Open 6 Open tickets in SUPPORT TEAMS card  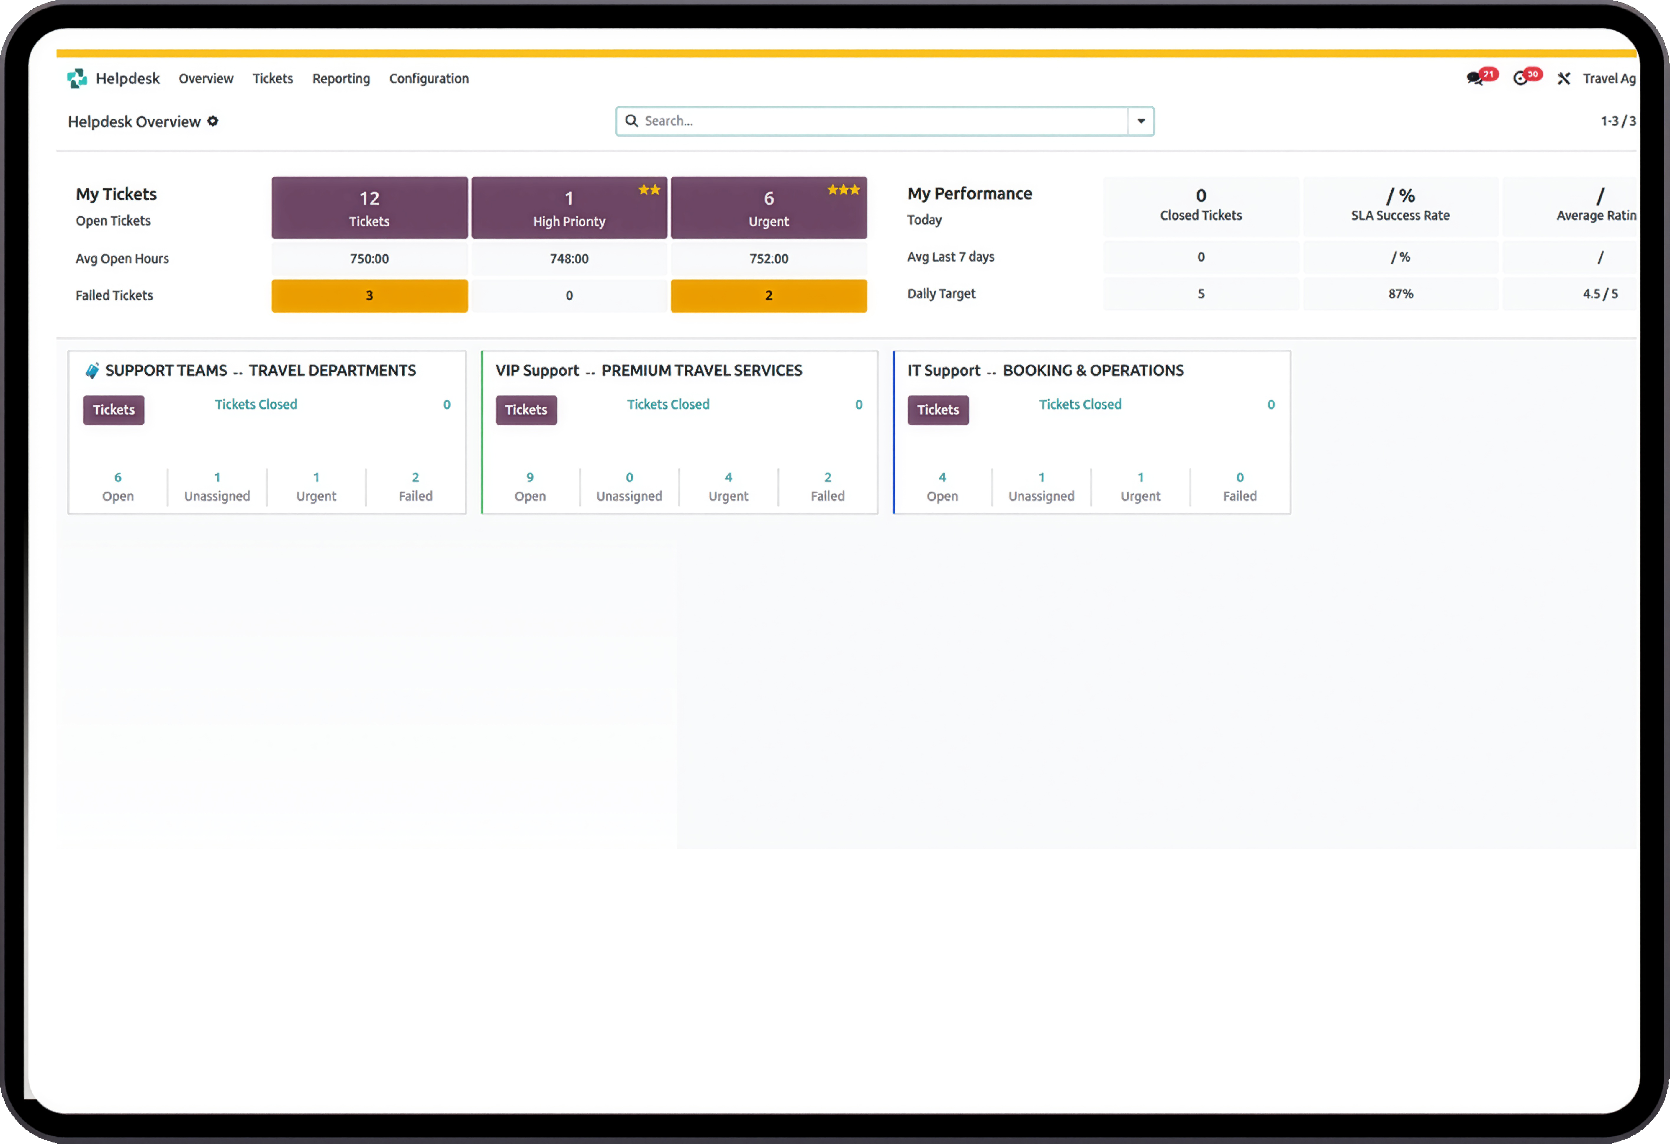pos(118,487)
